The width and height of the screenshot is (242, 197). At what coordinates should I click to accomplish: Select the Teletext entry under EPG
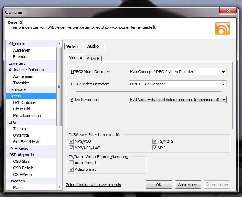click(x=21, y=129)
